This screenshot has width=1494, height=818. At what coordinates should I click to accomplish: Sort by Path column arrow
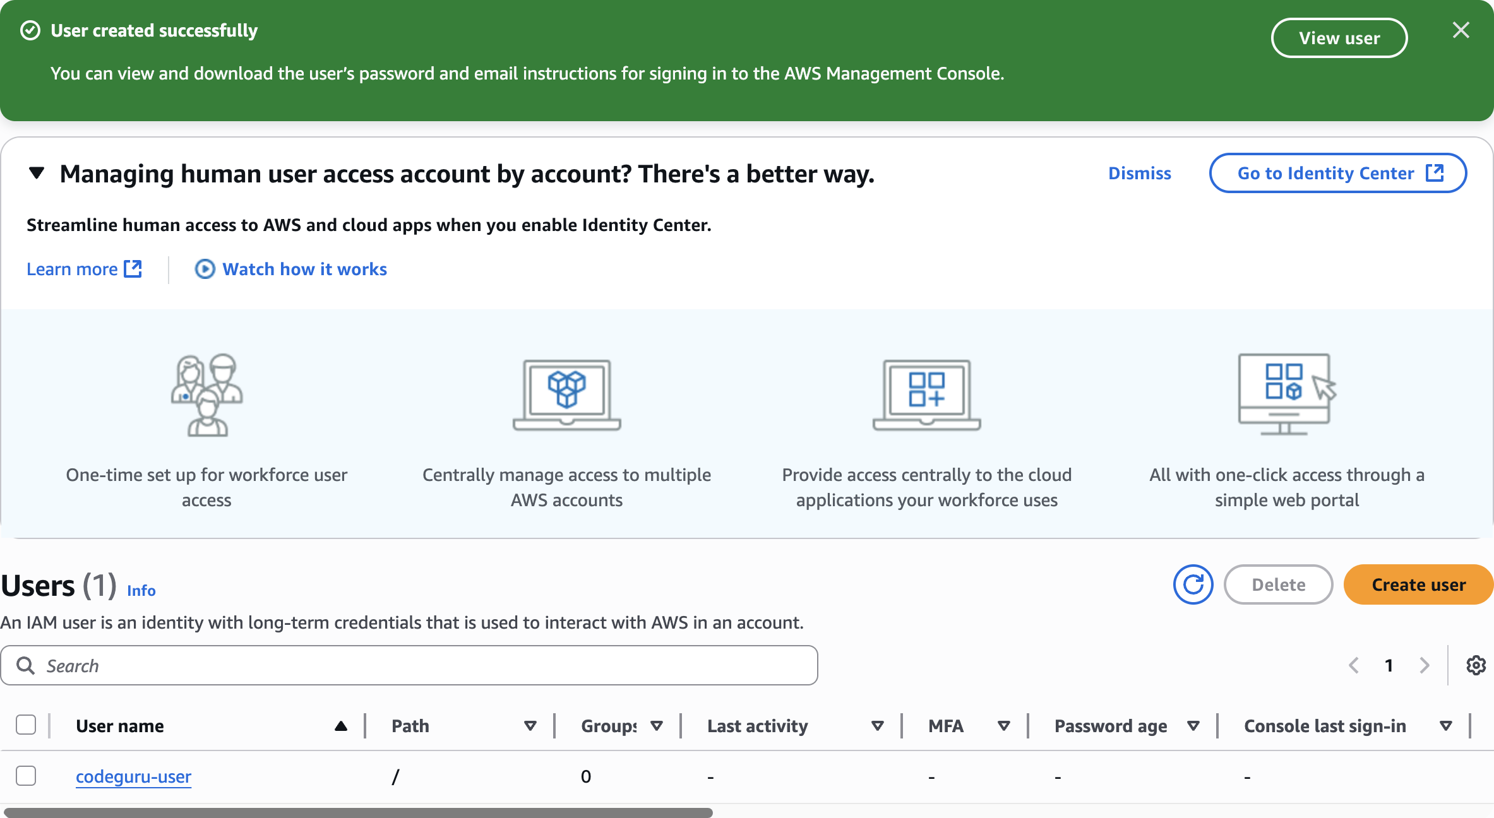530,726
